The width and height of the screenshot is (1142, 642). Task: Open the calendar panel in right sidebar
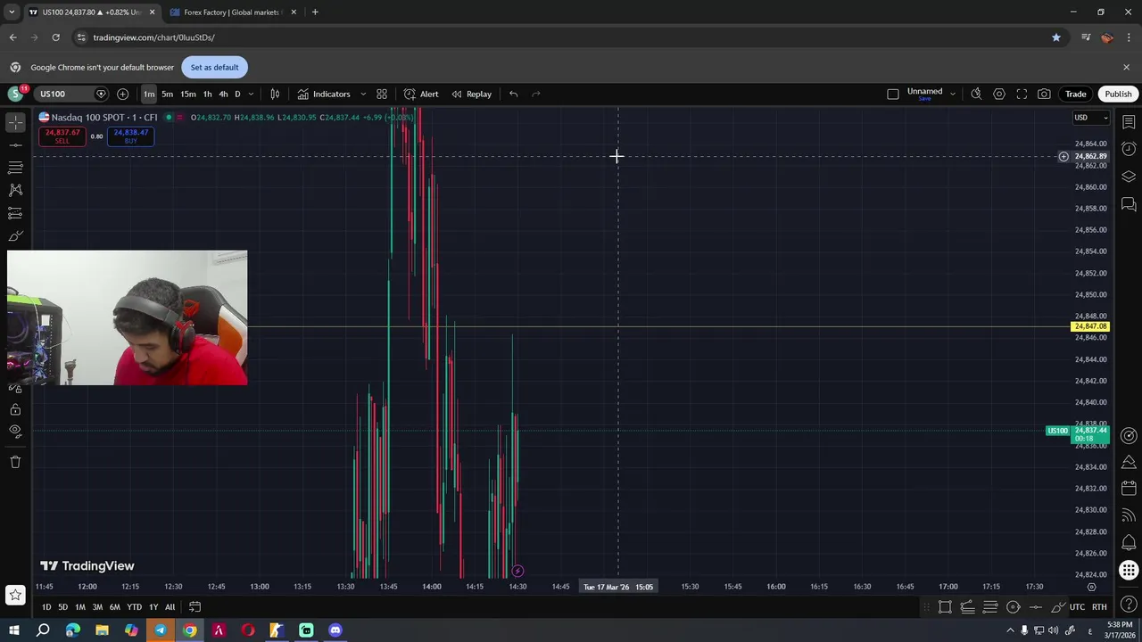click(x=1129, y=488)
